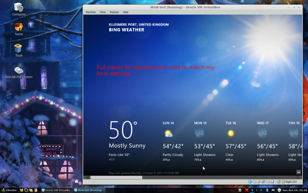Switch to workspace 2

click(256, 190)
